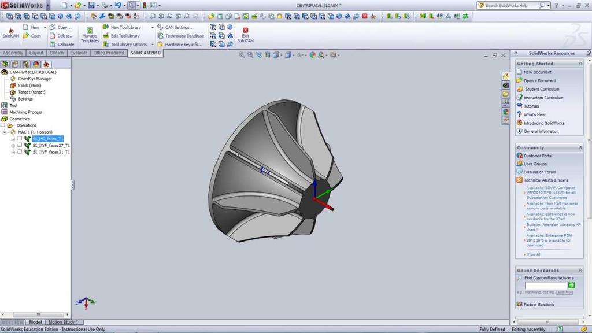
Task: Click the Tutorials link
Action: [531, 106]
